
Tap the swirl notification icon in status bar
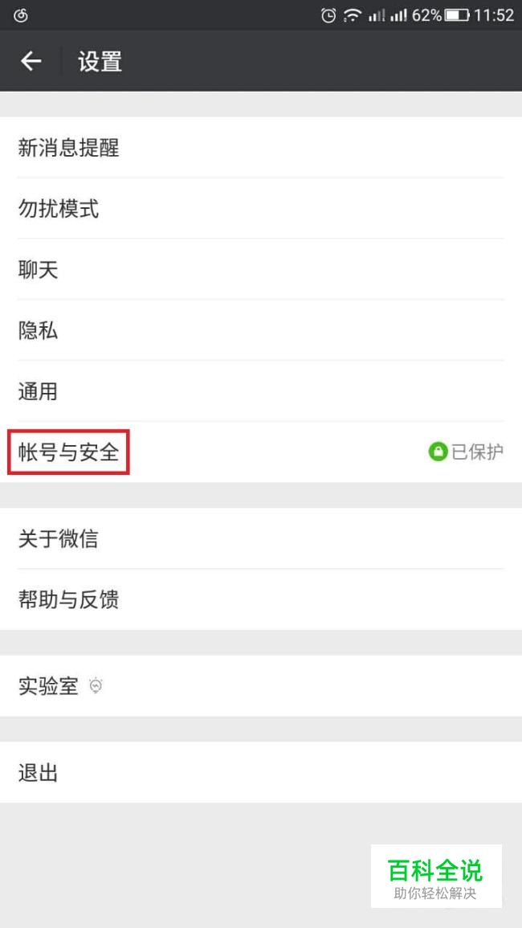(21, 15)
